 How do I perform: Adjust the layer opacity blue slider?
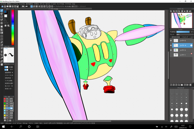tap(183, 32)
